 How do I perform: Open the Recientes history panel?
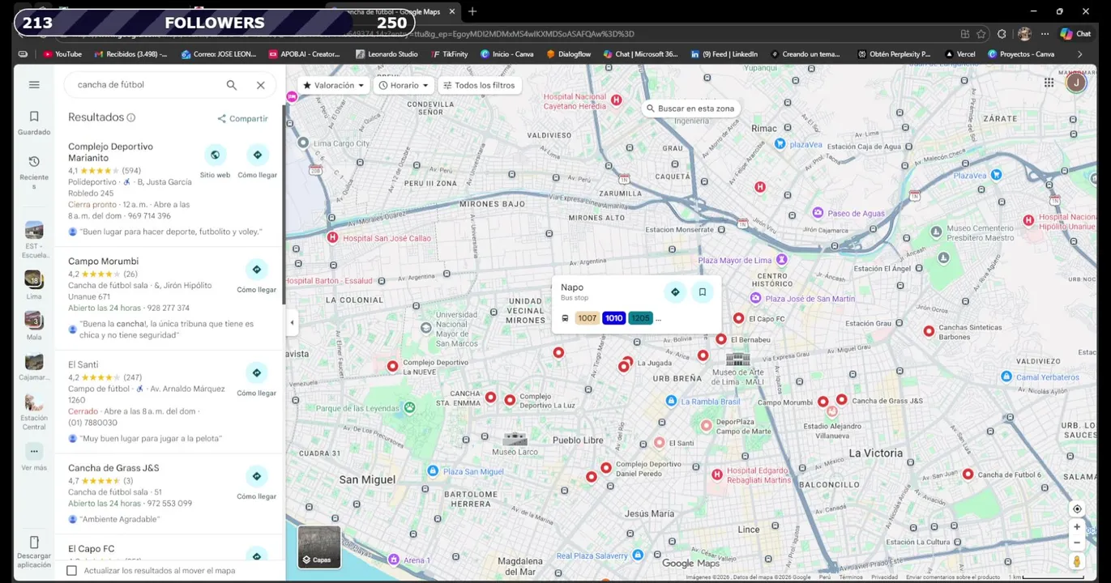coord(34,172)
